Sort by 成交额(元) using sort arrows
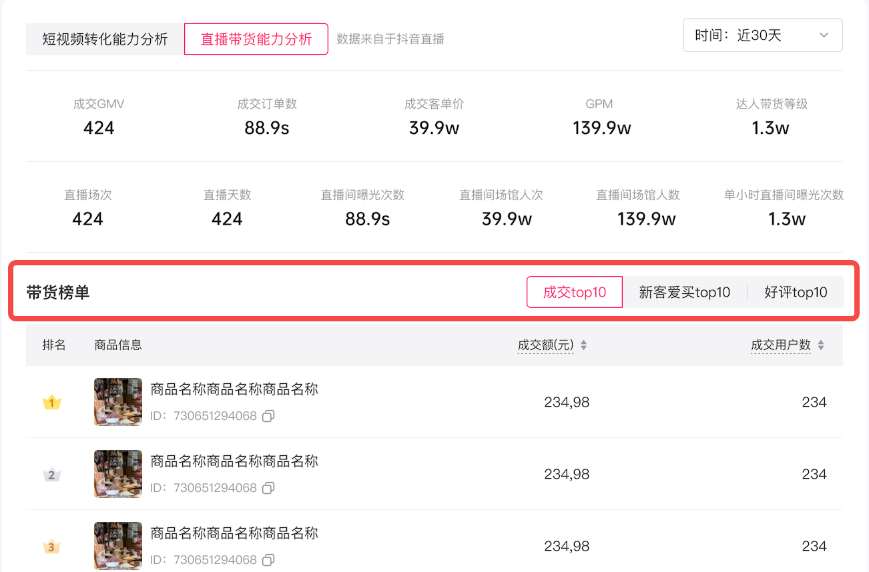This screenshot has width=869, height=572. 583,345
